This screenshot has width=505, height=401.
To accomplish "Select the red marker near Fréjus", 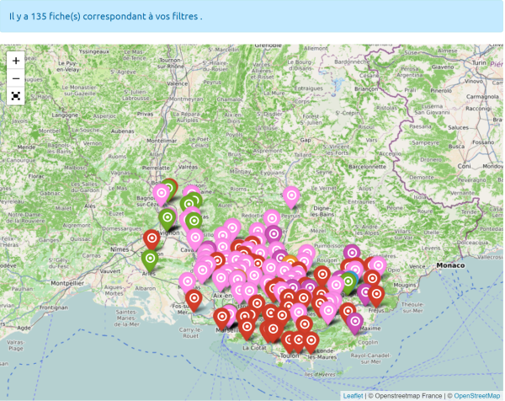I will pos(376,294).
